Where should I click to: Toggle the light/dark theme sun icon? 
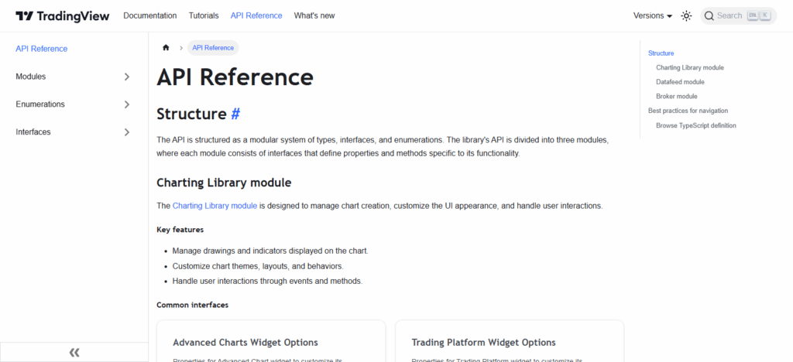click(686, 15)
